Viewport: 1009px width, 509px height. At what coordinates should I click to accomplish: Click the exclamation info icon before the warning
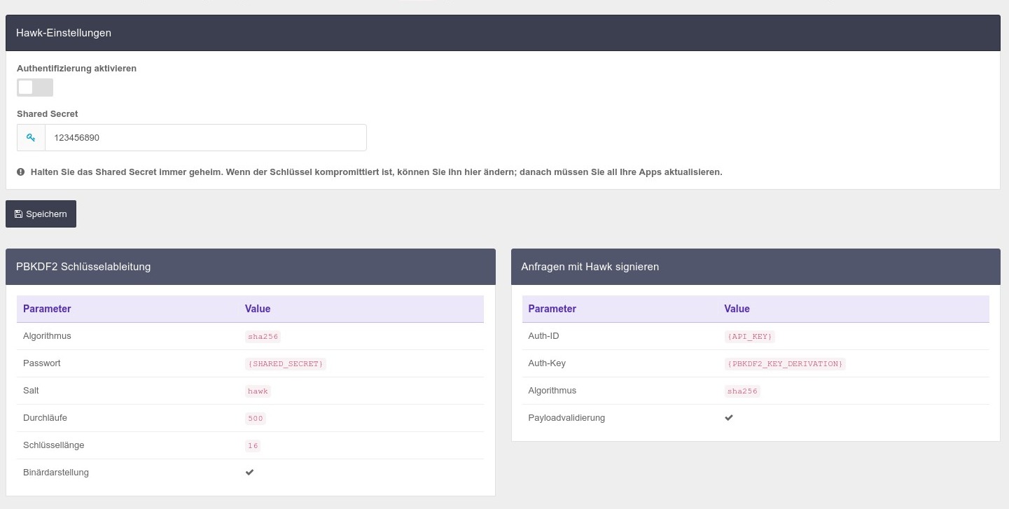click(21, 172)
